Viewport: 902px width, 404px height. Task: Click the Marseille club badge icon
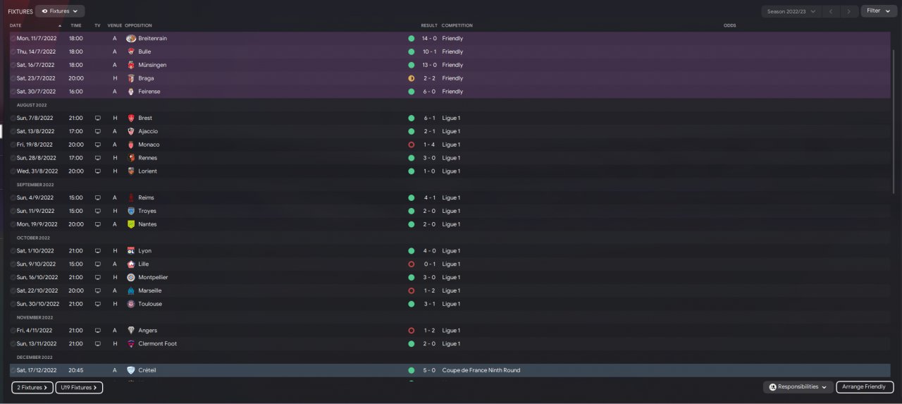pyautogui.click(x=131, y=290)
